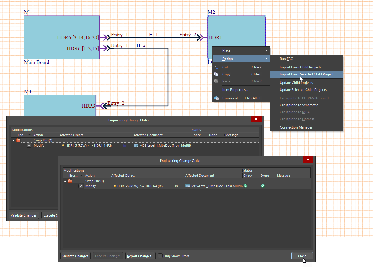373x267 pixels.
Task: Enable the Only Show Errors checkbox
Action: click(160, 256)
